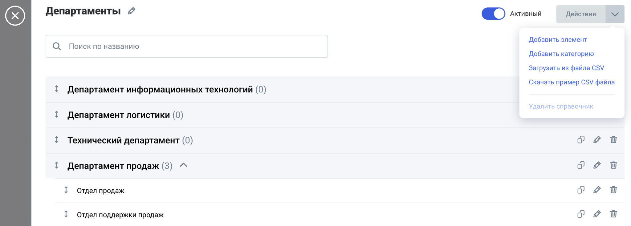Collapse the Департамент продаж category
Image resolution: width=631 pixels, height=226 pixels.
(184, 165)
